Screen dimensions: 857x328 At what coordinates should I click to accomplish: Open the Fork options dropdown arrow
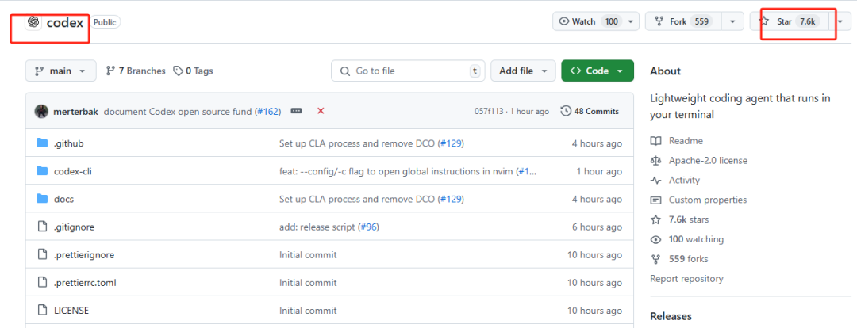(732, 22)
